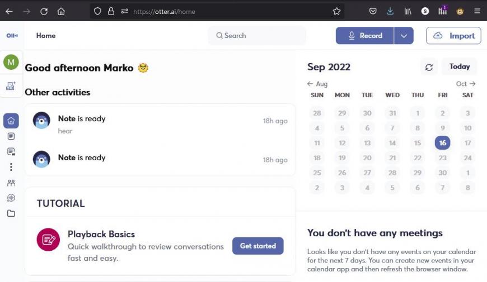Go to previous month Aug

[x=317, y=84]
